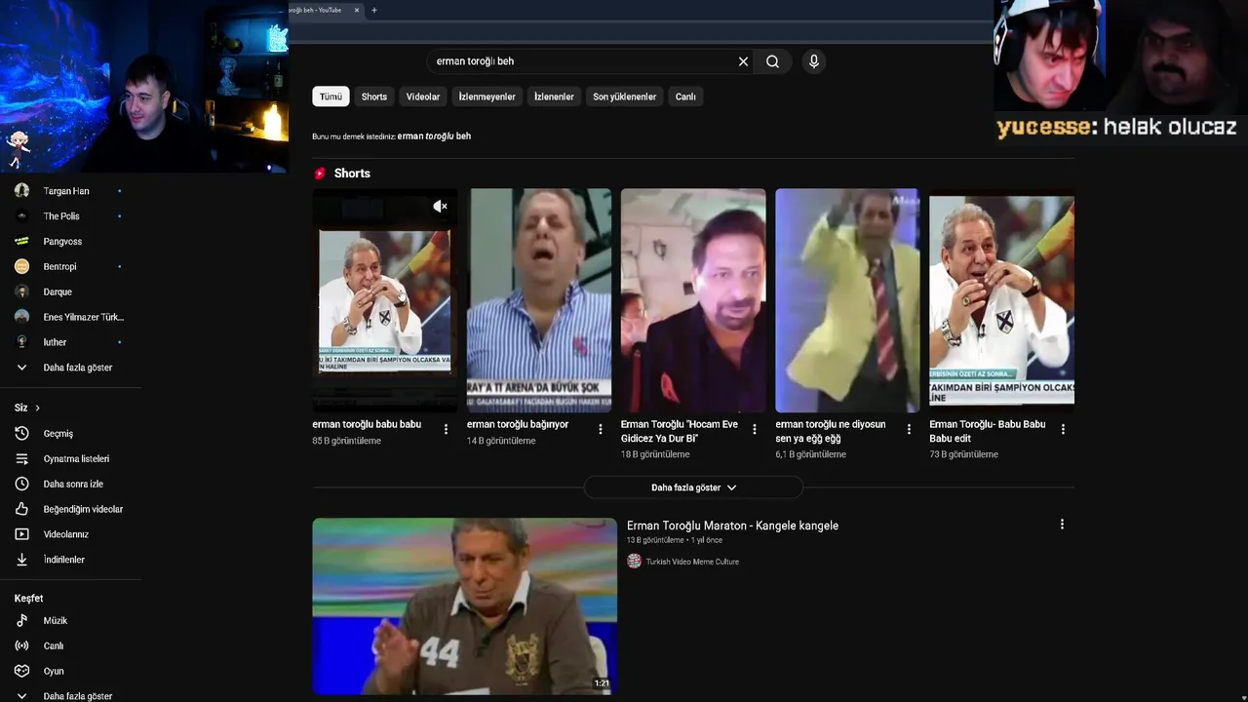Close the YouTube browser tab
The height and width of the screenshot is (702, 1248).
click(357, 10)
